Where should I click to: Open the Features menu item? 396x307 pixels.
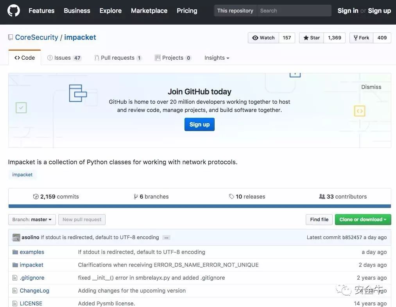click(41, 11)
